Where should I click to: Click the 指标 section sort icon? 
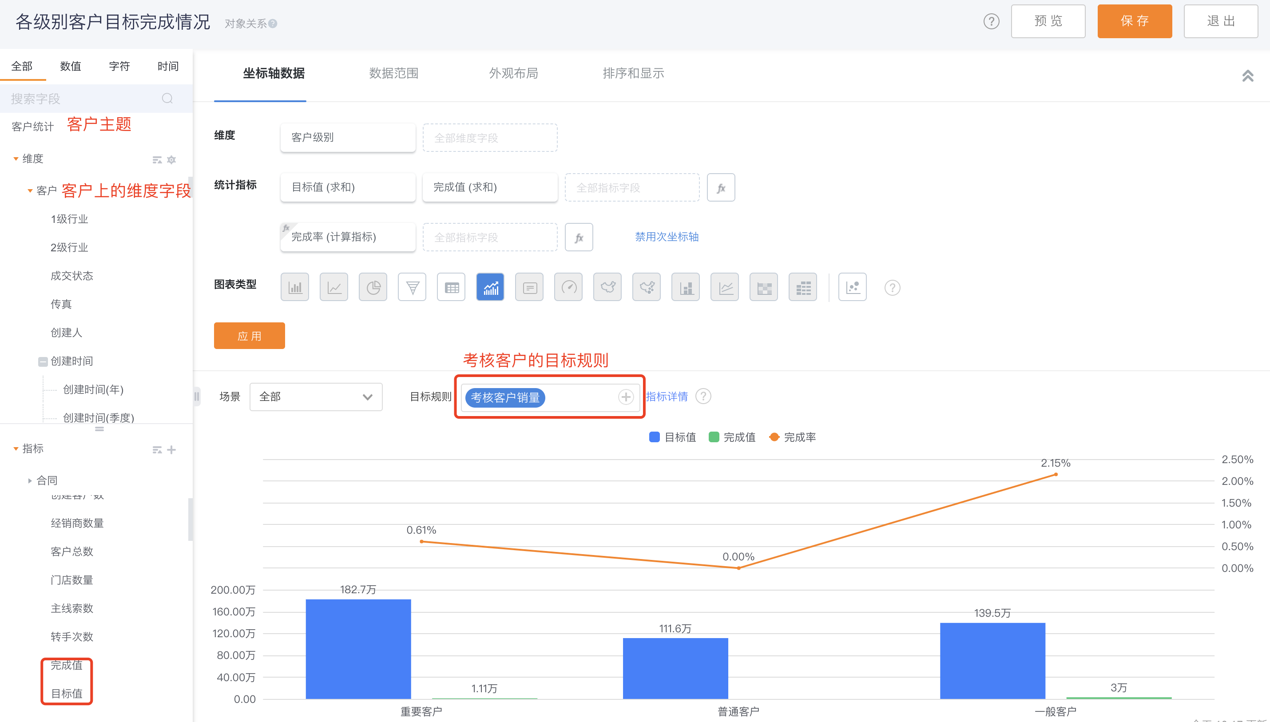pyautogui.click(x=157, y=450)
